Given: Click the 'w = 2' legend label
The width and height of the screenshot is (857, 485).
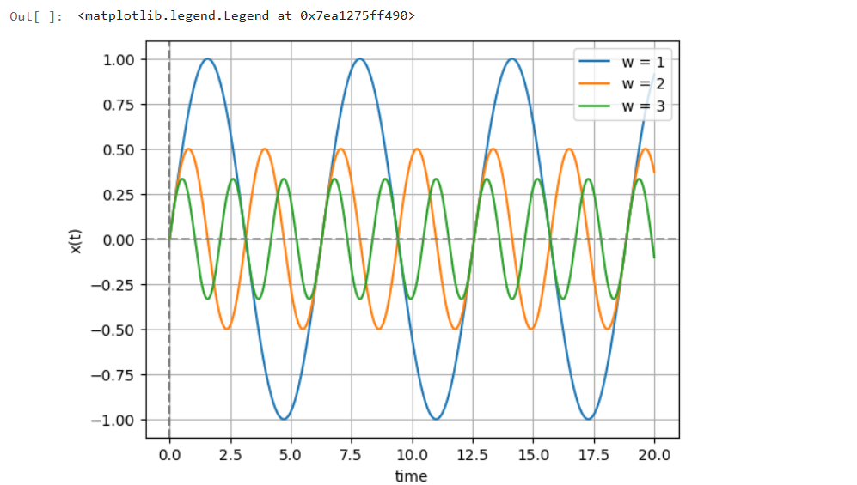Looking at the screenshot, I should tap(643, 83).
